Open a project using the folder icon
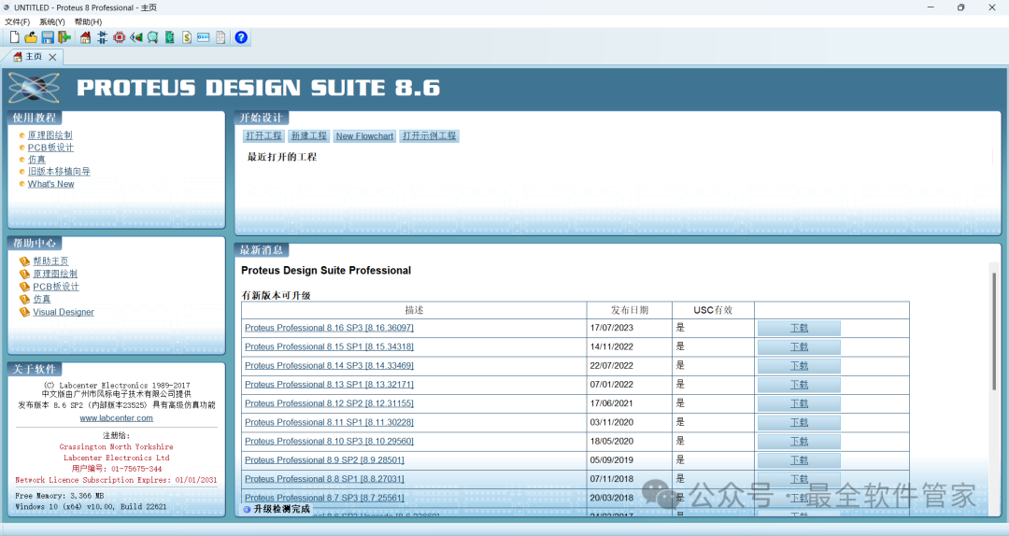The width and height of the screenshot is (1009, 536). [30, 37]
